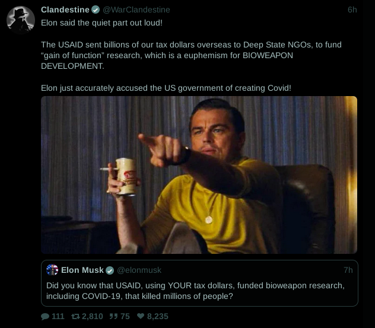375x328 pixels.
Task: Open the @elonmusk handle link
Action: pos(139,270)
